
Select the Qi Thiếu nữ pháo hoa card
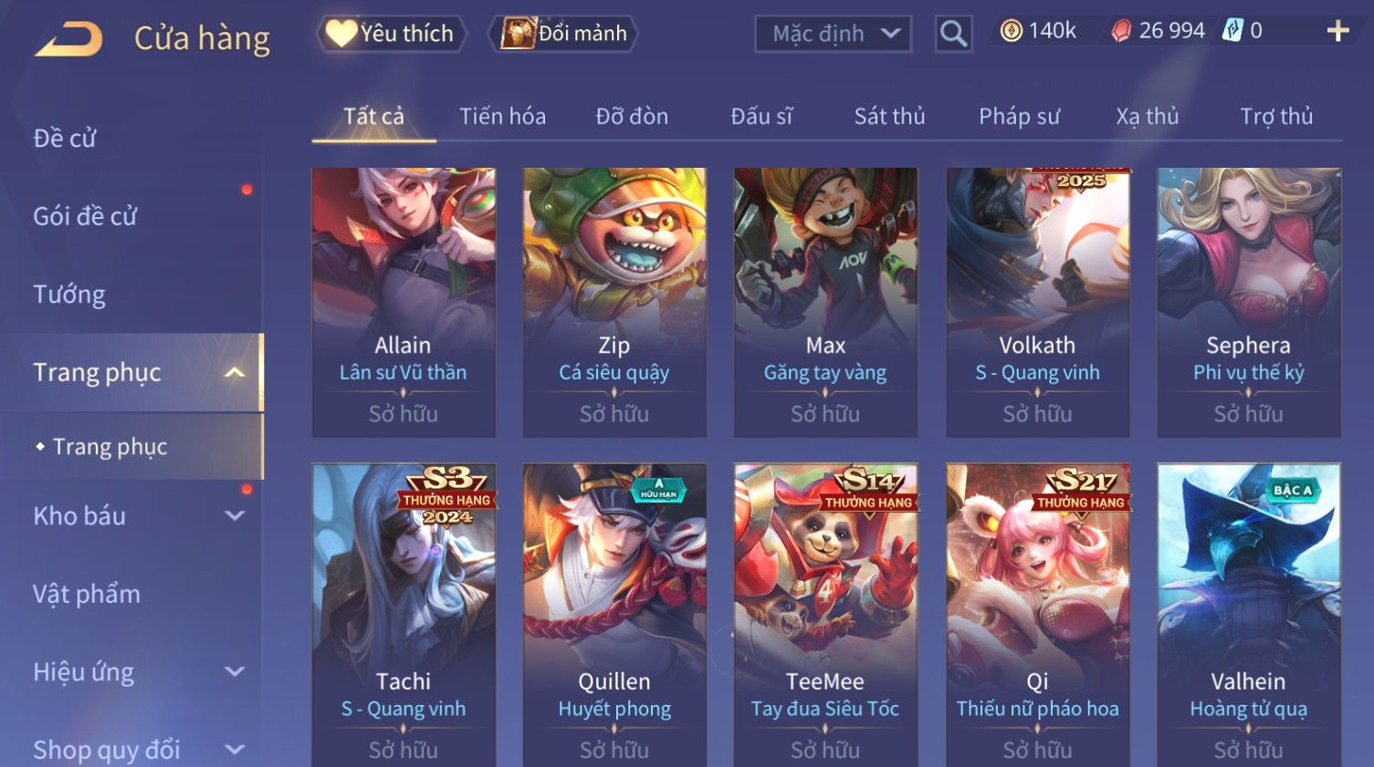(x=1037, y=615)
